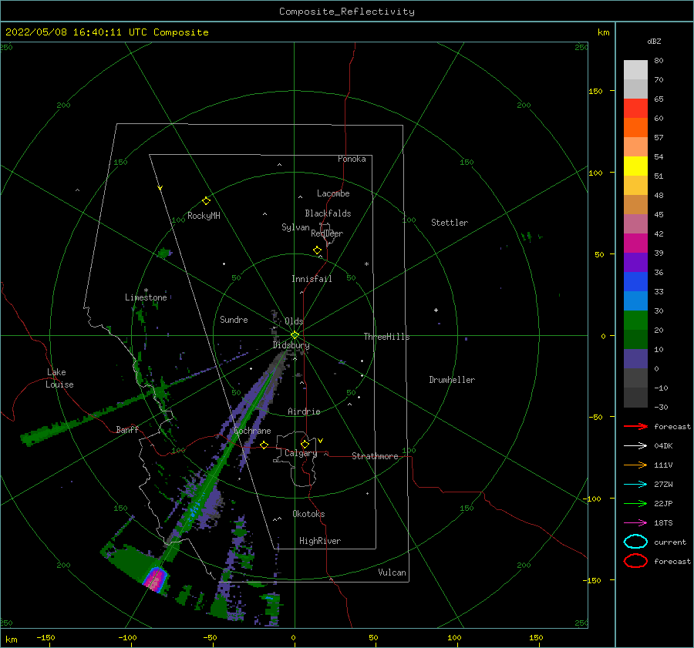This screenshot has height=648, width=694.
Task: Click the orange 57-60 dBZ swatch
Action: click(x=635, y=127)
